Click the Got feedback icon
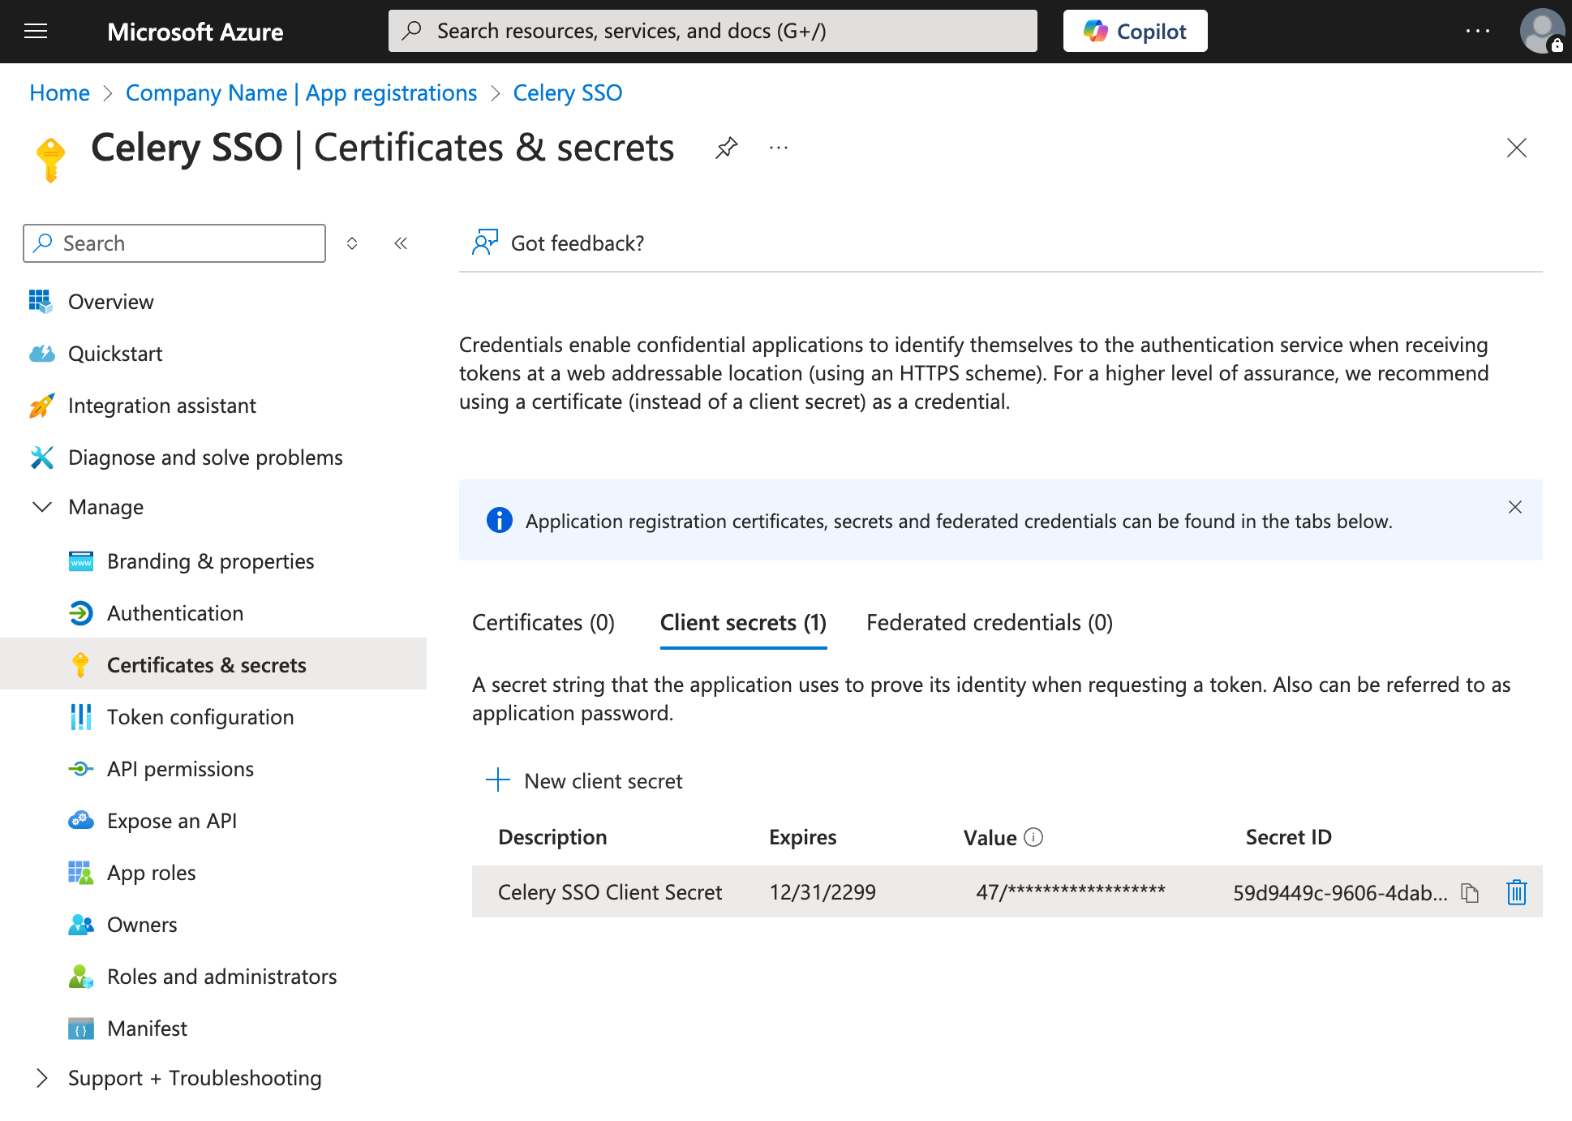 pos(485,243)
